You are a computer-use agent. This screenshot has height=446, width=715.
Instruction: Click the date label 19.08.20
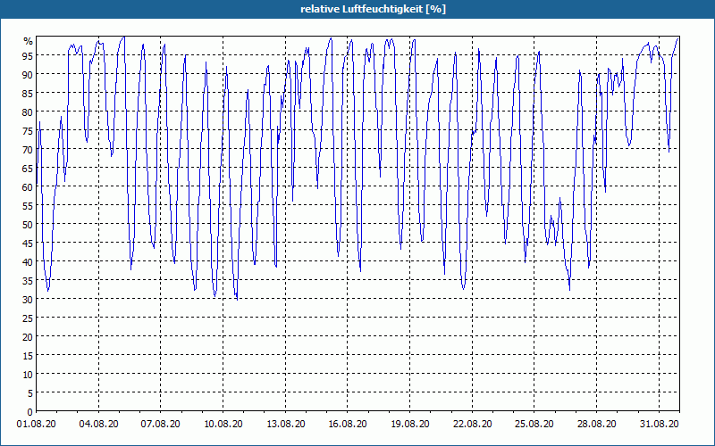[x=410, y=424]
